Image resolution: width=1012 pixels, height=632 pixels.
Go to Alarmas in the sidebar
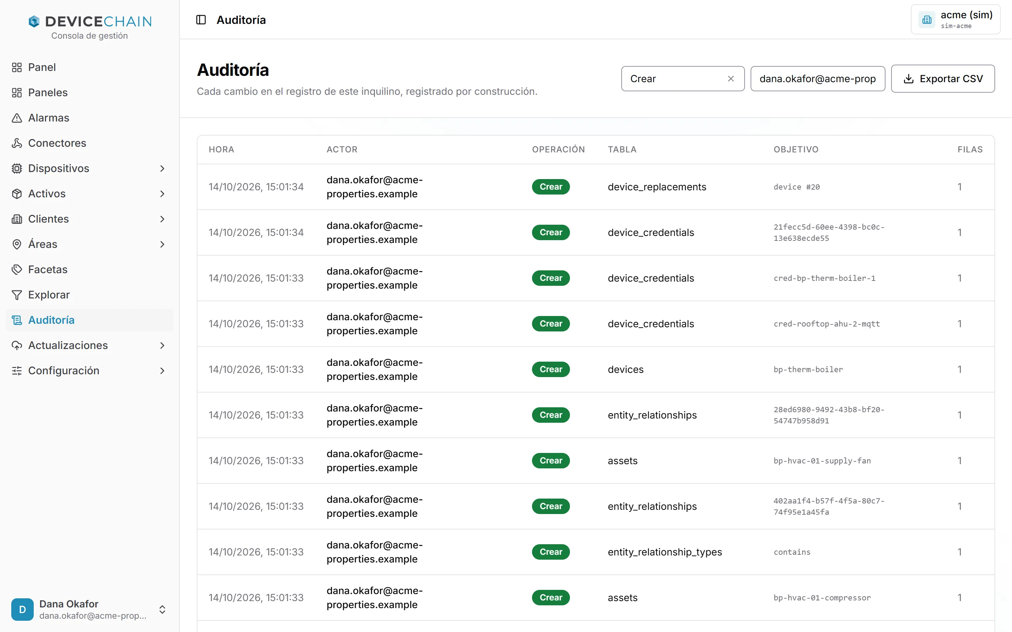tap(90, 118)
